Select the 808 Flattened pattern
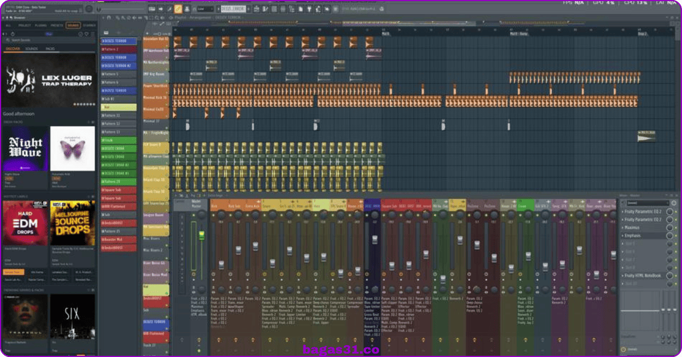The image size is (682, 357). coord(119,206)
